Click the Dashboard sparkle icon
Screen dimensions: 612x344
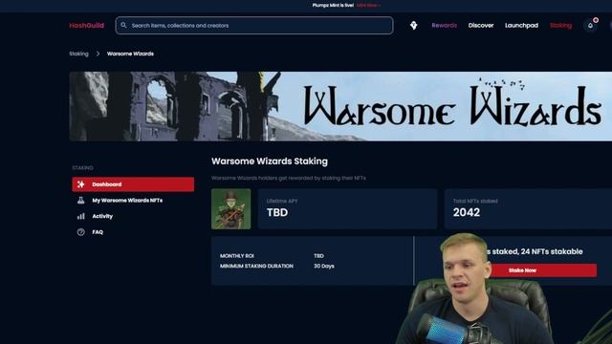point(80,184)
